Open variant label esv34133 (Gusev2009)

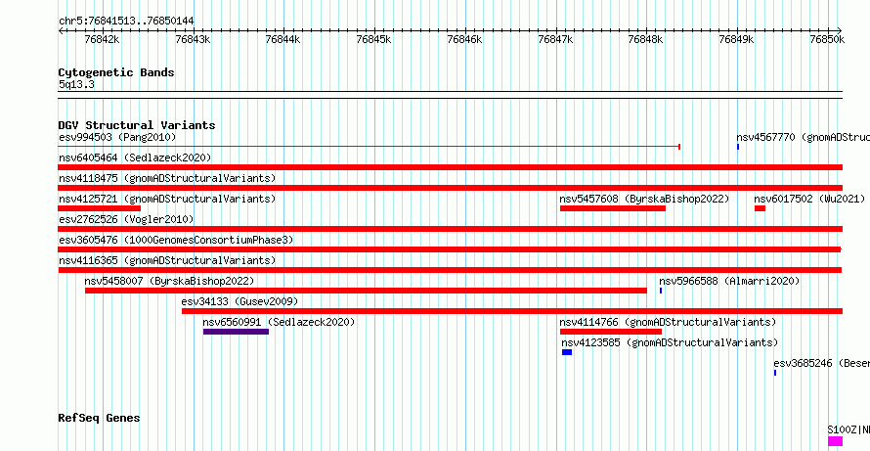[x=239, y=301]
